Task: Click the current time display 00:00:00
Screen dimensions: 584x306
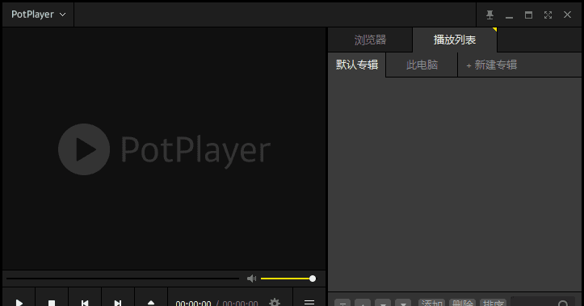Action: click(193, 303)
